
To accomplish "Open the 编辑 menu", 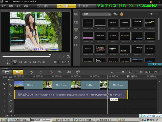I will (11, 6).
